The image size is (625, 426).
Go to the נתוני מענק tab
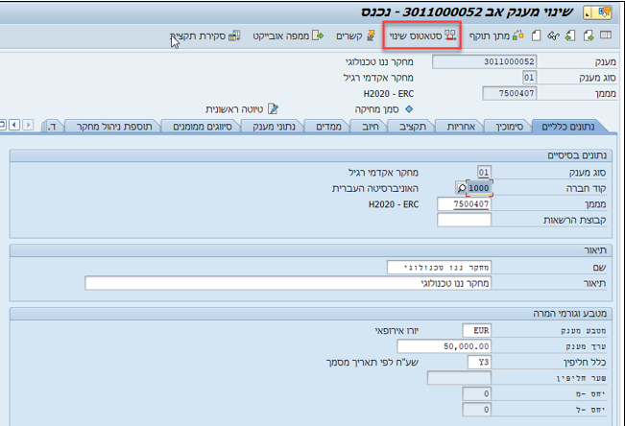[274, 127]
